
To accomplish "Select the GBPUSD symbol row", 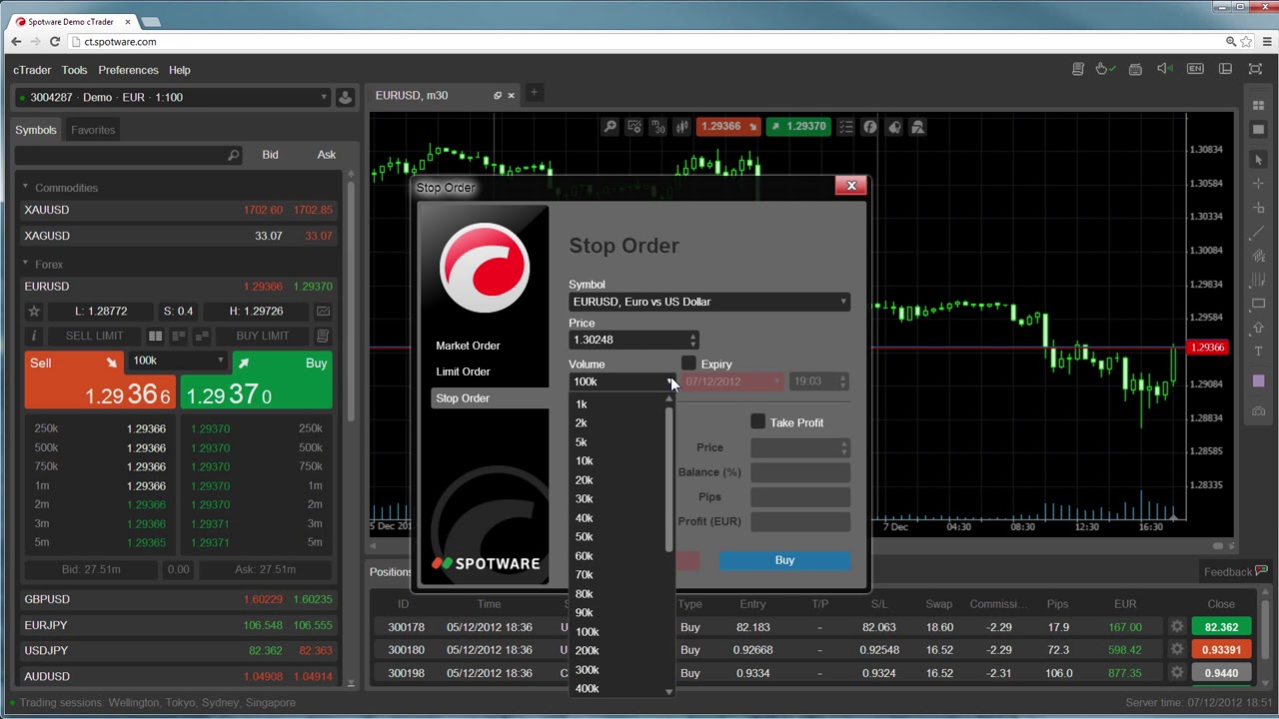I will [x=178, y=599].
